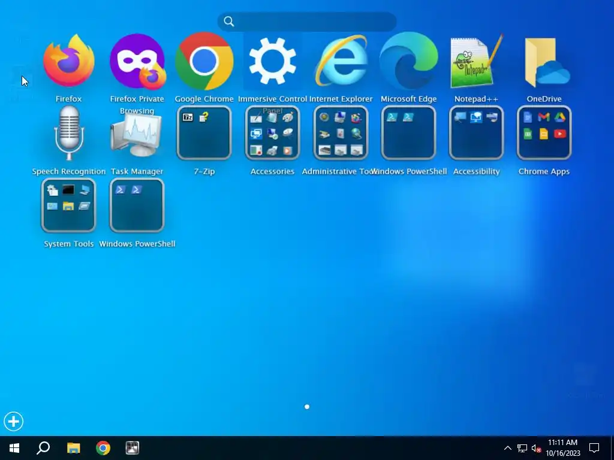614x460 pixels.
Task: Open the launcher app pinned on taskbar
Action: pyautogui.click(x=133, y=448)
